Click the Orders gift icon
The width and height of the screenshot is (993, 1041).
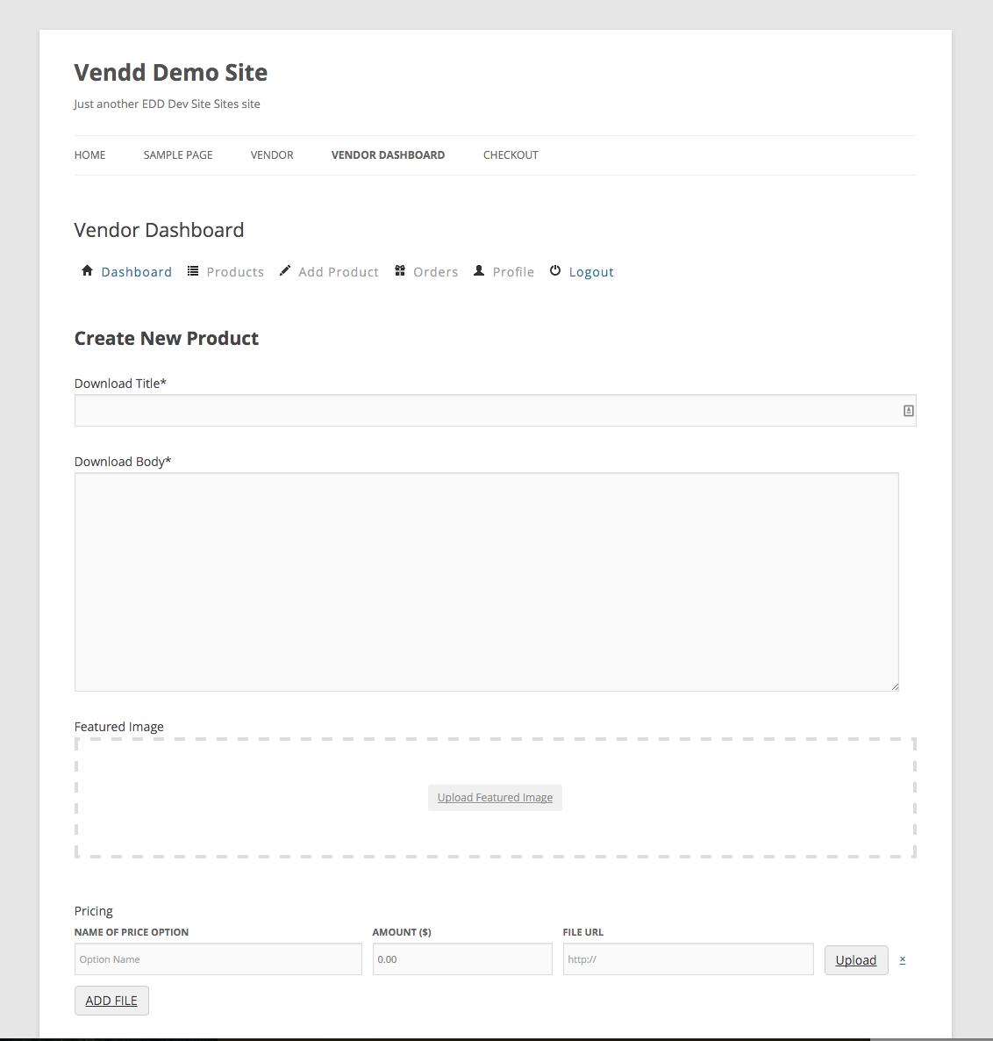point(400,271)
